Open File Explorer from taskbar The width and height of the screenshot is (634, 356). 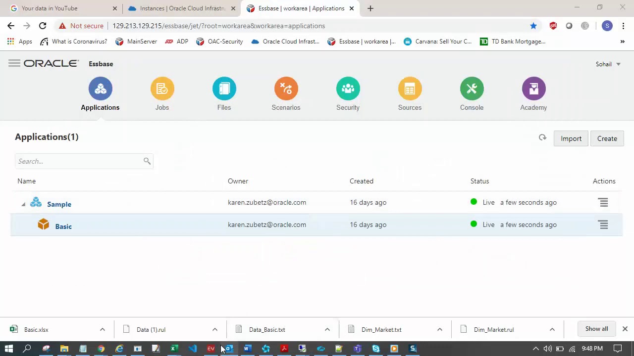64,349
